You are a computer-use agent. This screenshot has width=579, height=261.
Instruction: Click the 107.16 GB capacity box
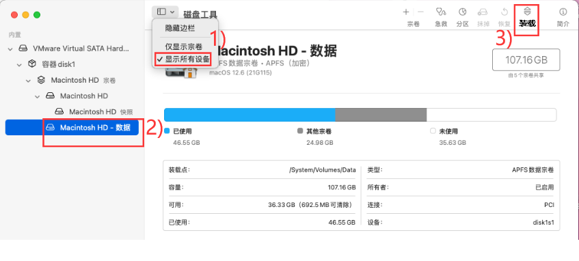[526, 60]
